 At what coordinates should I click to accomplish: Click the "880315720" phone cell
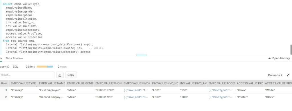(108, 97)
